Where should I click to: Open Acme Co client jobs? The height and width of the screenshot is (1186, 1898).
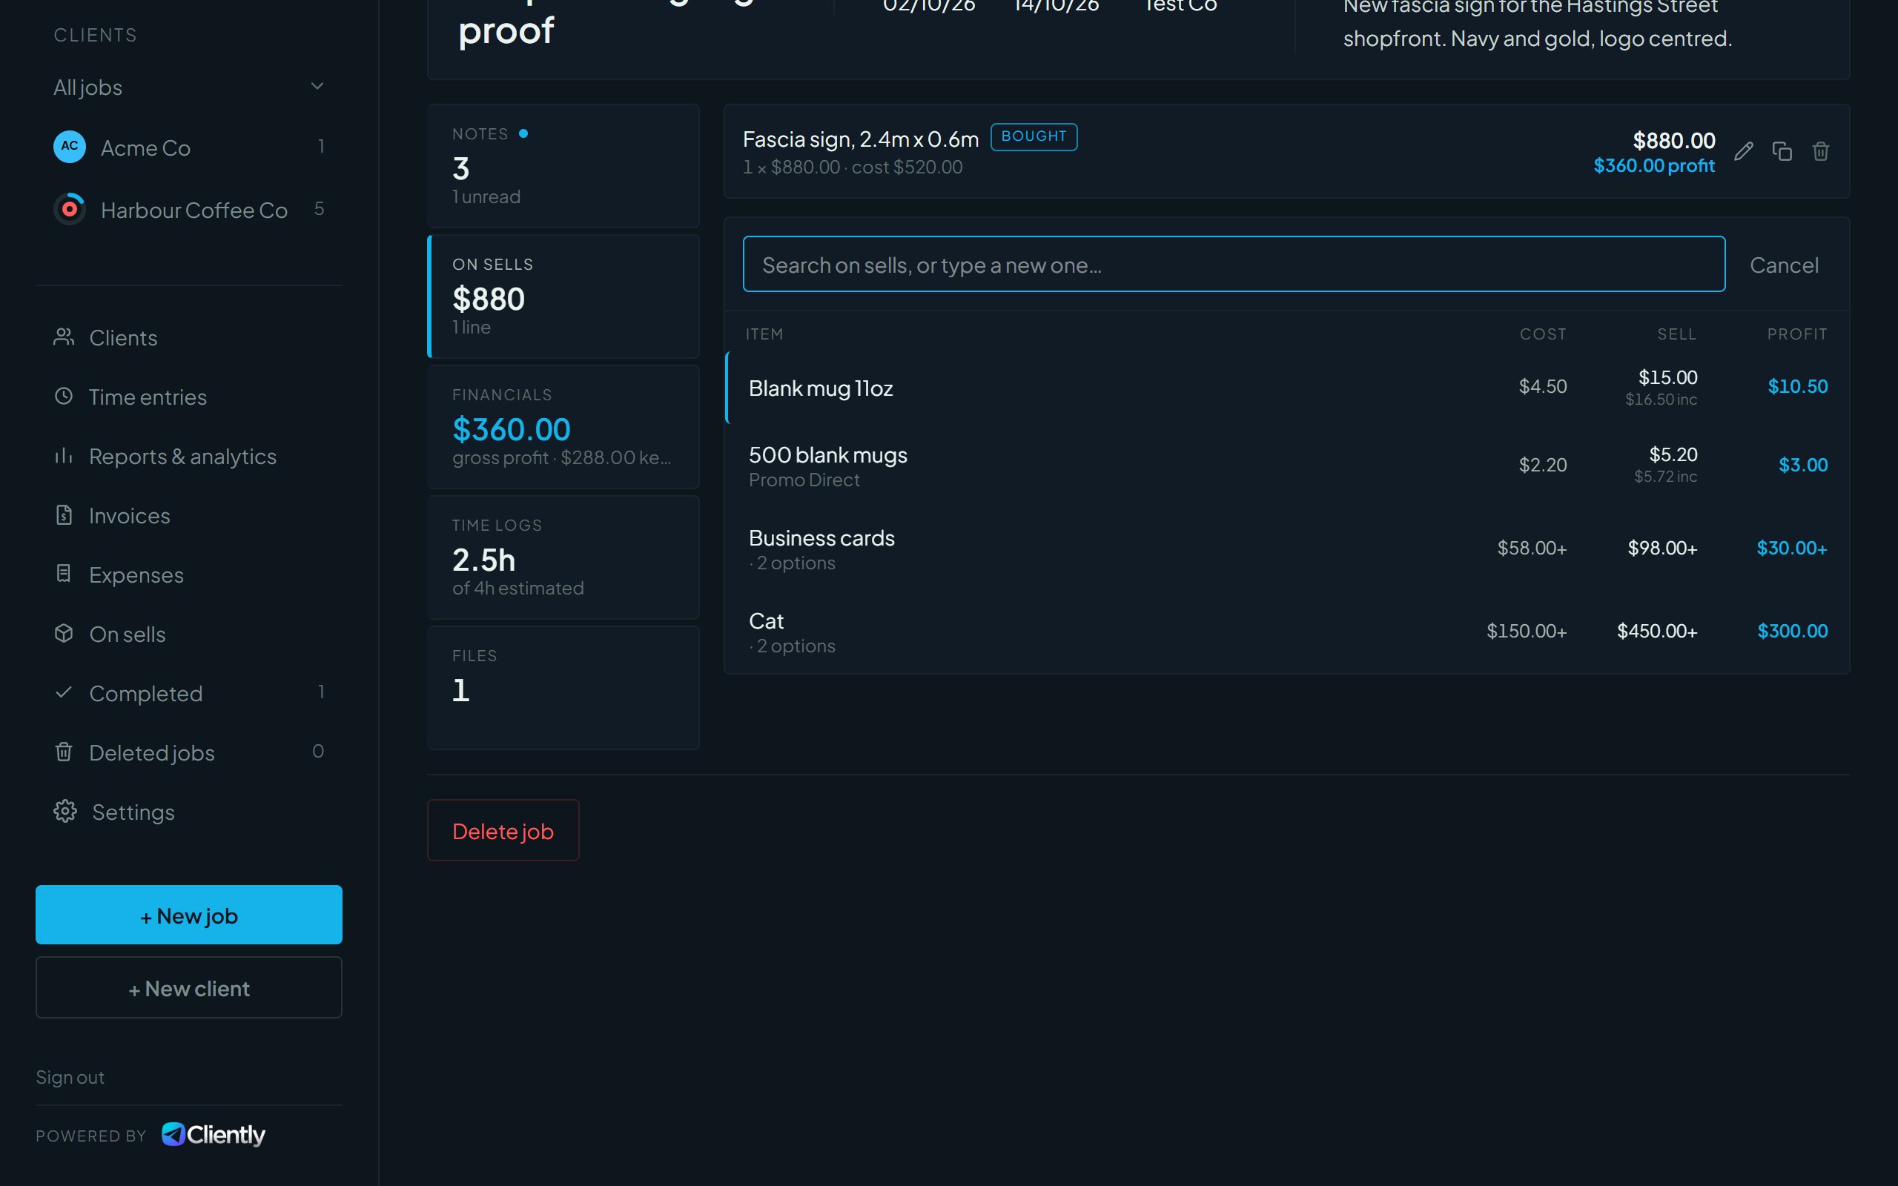click(x=189, y=147)
